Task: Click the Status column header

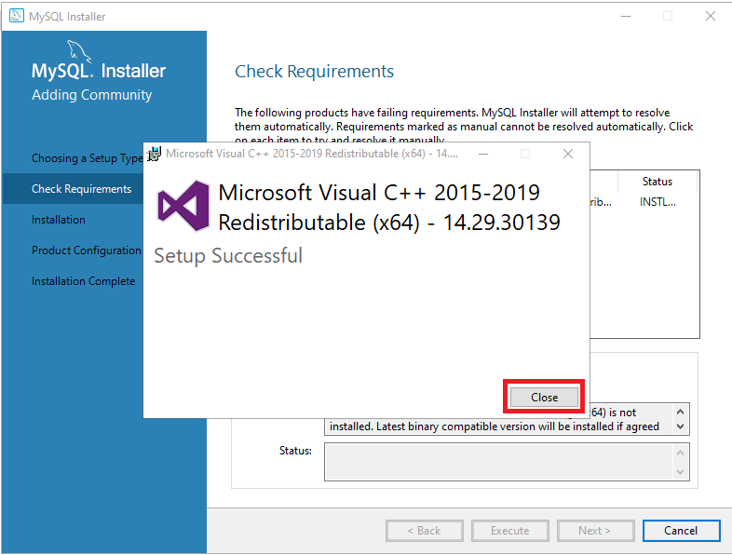Action: [657, 182]
